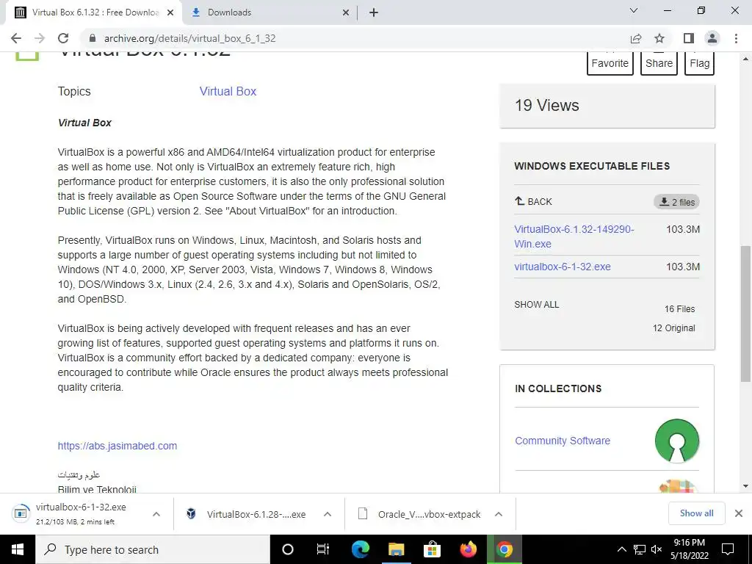Screen dimensions: 752x564
Task: Open the tab search chevron
Action: click(634, 10)
